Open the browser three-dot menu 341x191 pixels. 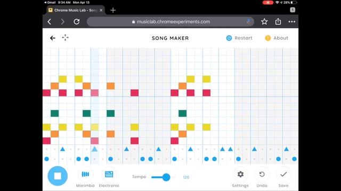(292, 22)
